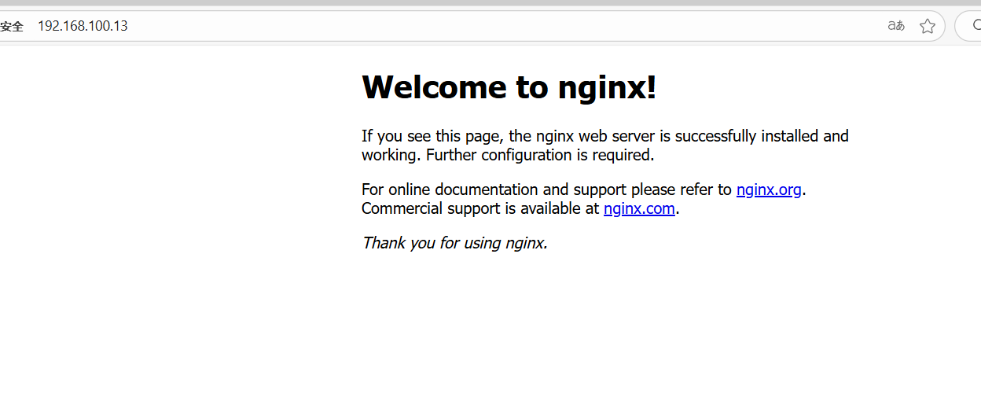Image resolution: width=981 pixels, height=401 pixels.
Task: Click the text Commercial support is available at
Action: coord(480,208)
